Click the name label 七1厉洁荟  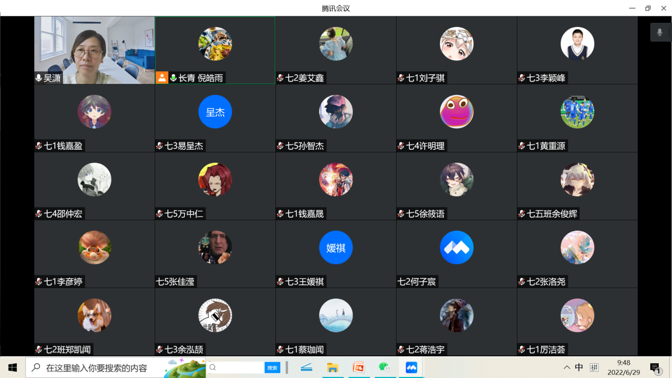(546, 349)
